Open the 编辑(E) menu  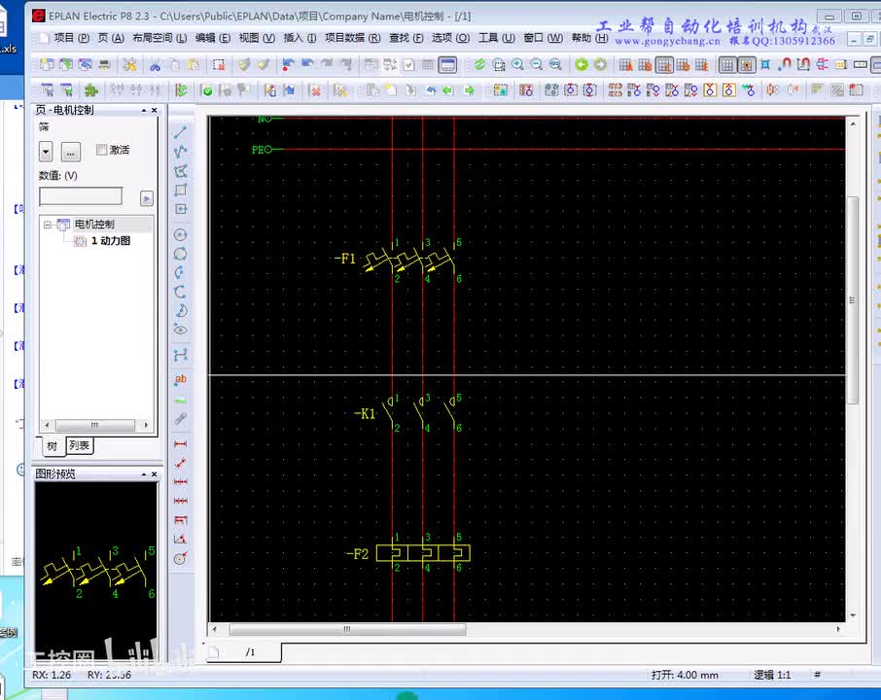pyautogui.click(x=213, y=38)
